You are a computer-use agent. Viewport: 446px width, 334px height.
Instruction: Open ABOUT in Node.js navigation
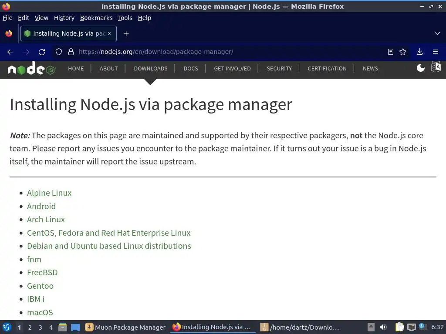(x=108, y=68)
